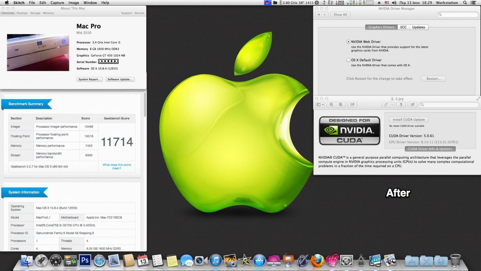Click CUDA Driver Info & Updates button
Viewport: 481px width, 271px height.
(430, 149)
